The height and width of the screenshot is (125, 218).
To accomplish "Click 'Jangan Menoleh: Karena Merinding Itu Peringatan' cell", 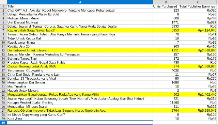I will [x=80, y=54].
